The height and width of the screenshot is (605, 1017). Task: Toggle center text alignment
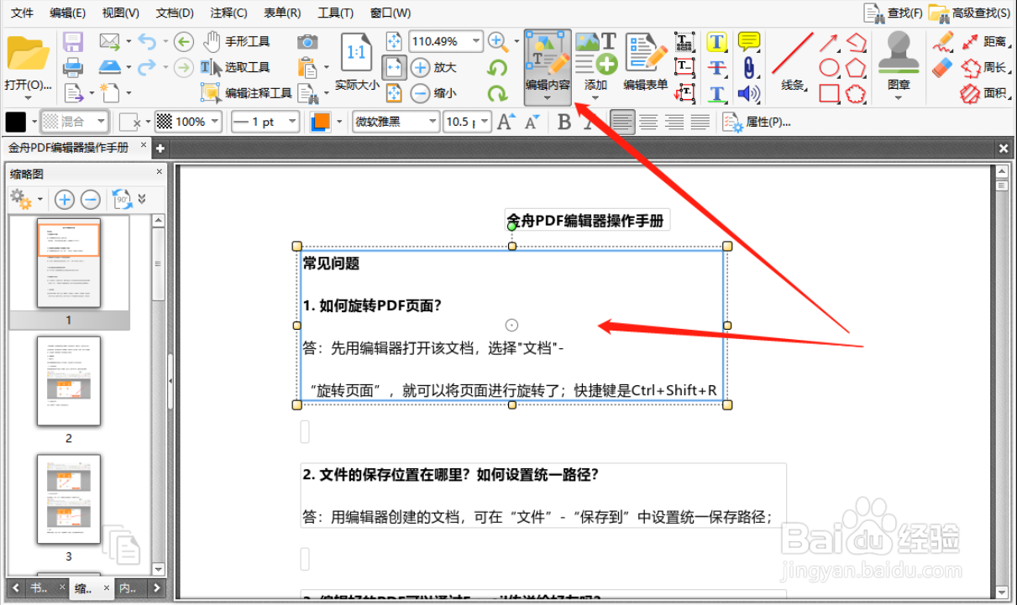point(648,123)
